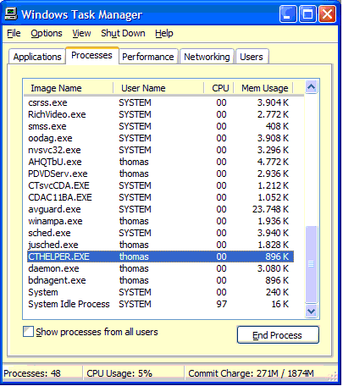
Task: Select the nvsvc32.exe process
Action: click(x=160, y=150)
